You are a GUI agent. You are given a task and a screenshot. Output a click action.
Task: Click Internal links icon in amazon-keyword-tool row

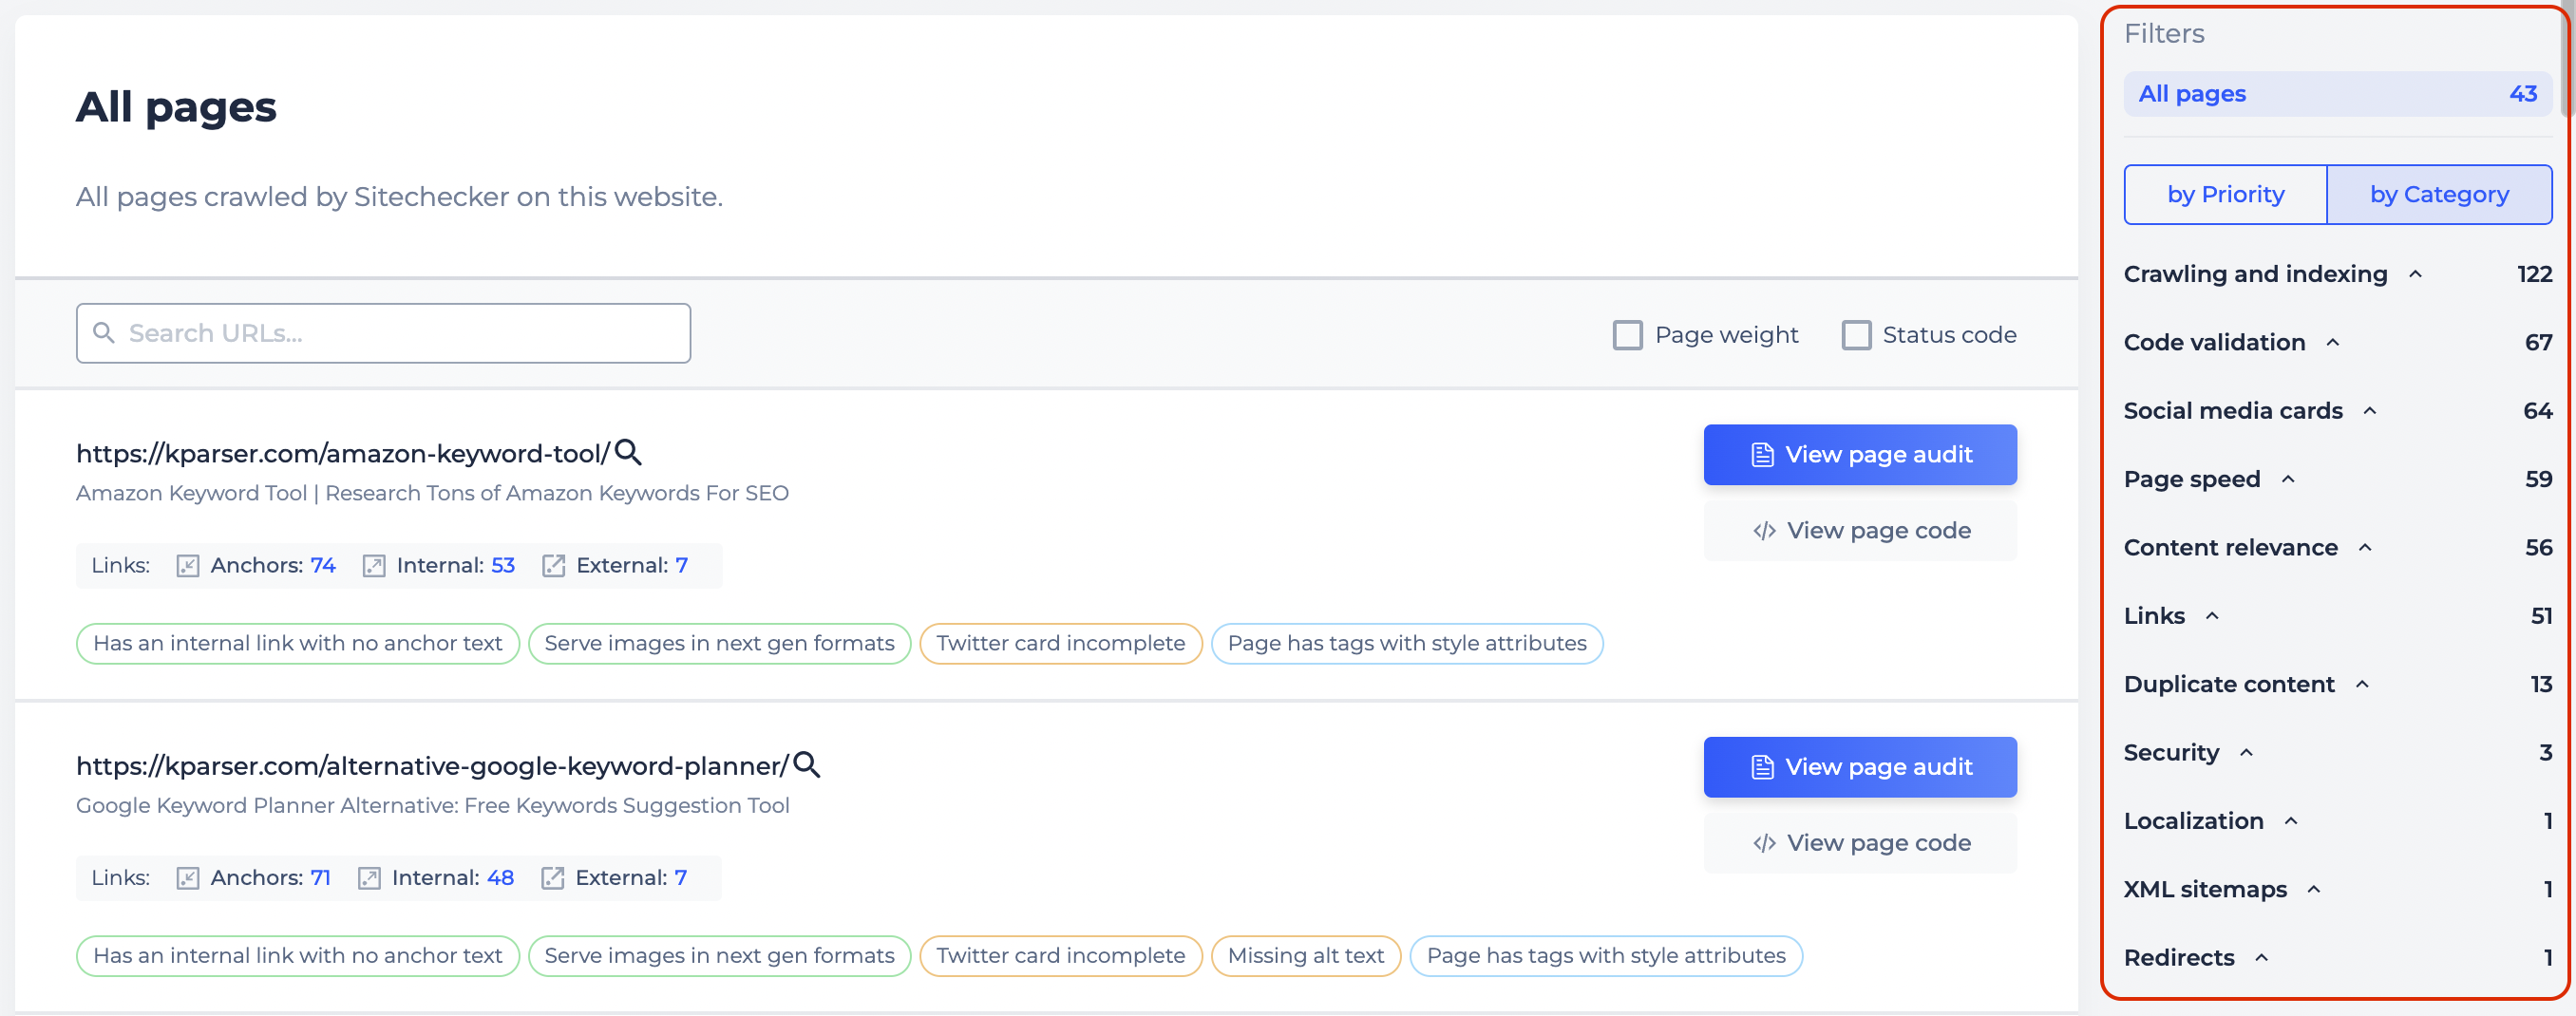pyautogui.click(x=373, y=566)
